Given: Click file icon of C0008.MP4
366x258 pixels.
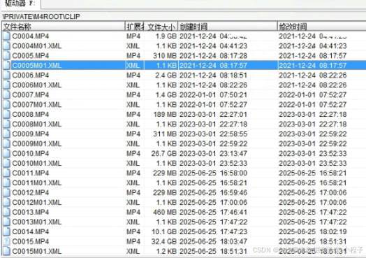Looking at the screenshot, I should [6, 115].
